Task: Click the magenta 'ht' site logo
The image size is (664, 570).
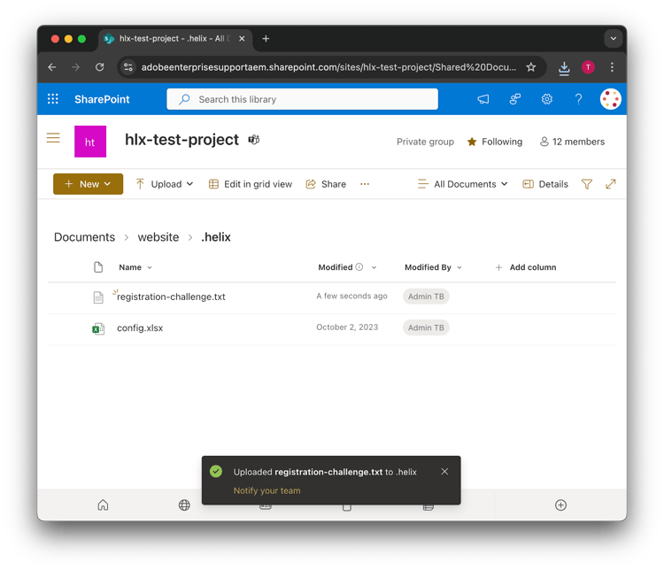Action: coord(90,142)
